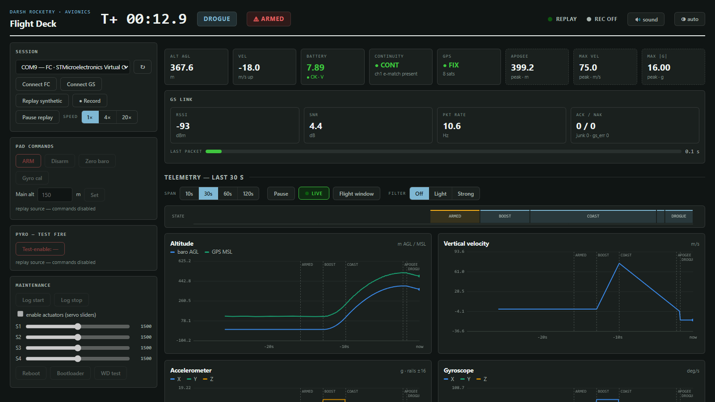Viewport: 715px width, 402px height.
Task: Turn filter Off
Action: coord(419,193)
